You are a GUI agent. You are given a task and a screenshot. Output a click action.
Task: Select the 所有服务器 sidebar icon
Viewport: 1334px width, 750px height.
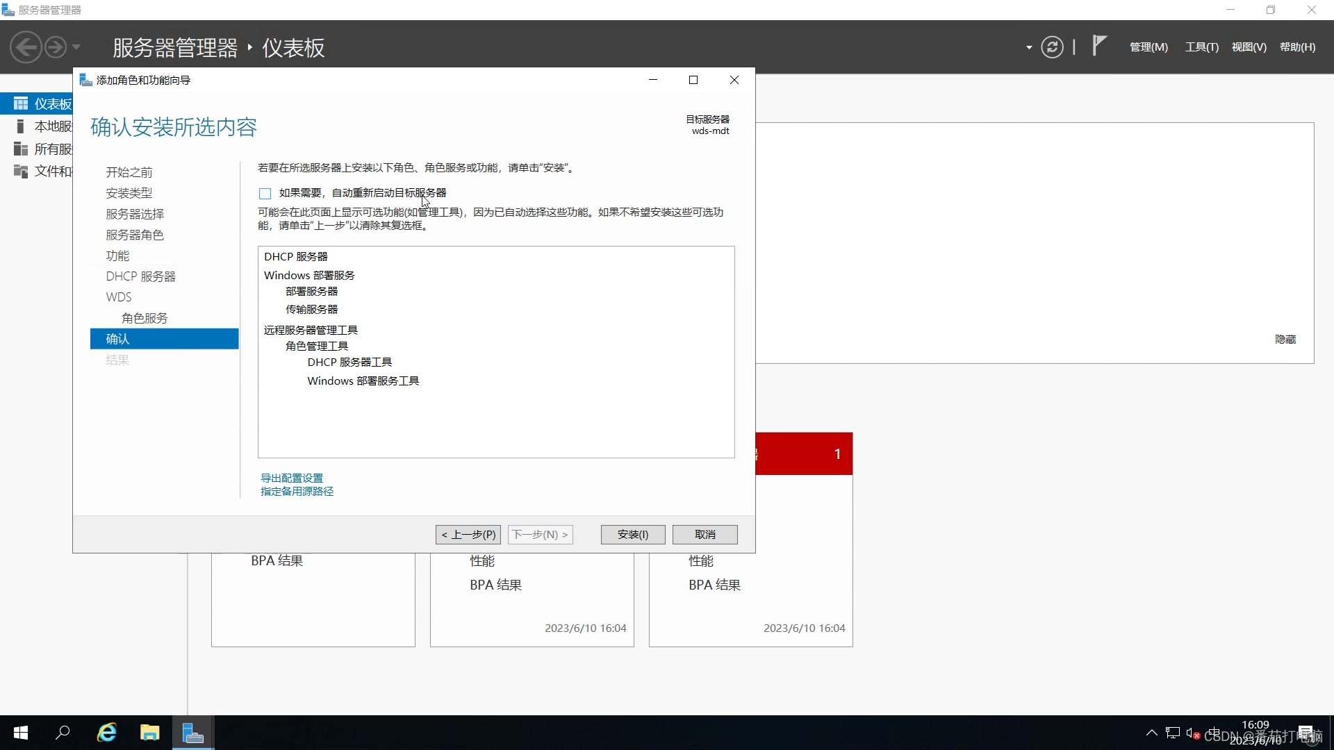[21, 149]
